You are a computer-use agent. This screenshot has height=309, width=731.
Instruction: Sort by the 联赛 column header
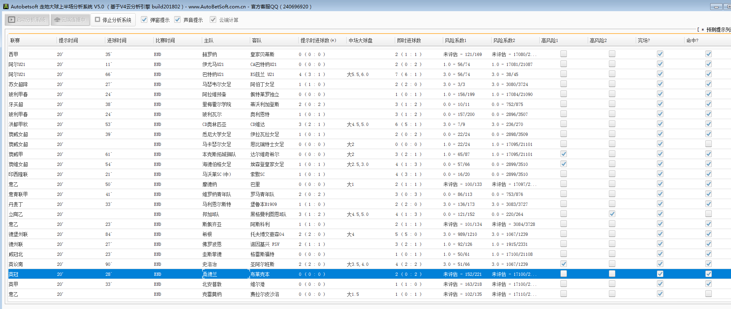pos(15,40)
